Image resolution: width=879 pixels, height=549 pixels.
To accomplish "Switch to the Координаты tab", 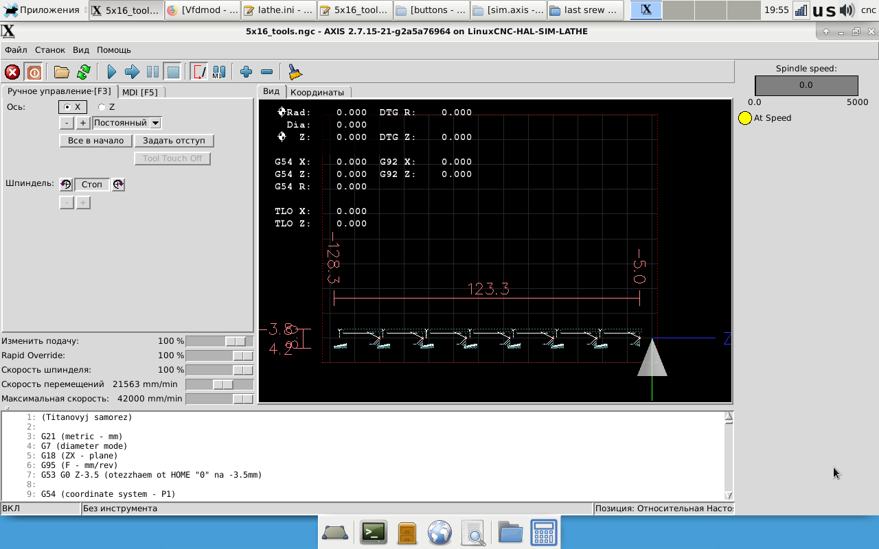I will 317,92.
